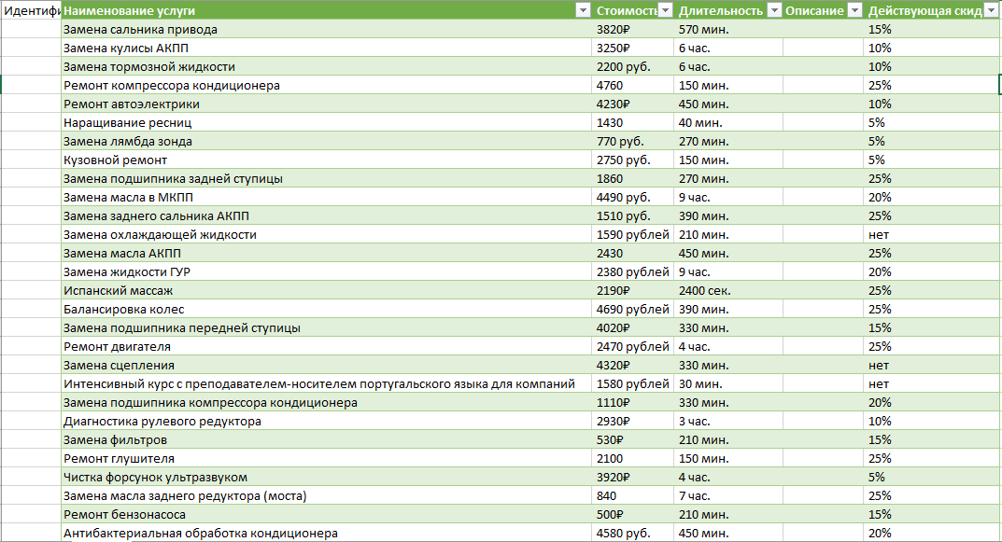This screenshot has width=1002, height=542.
Task: Click the 'Замена масла АКПП' cell
Action: tap(327, 253)
